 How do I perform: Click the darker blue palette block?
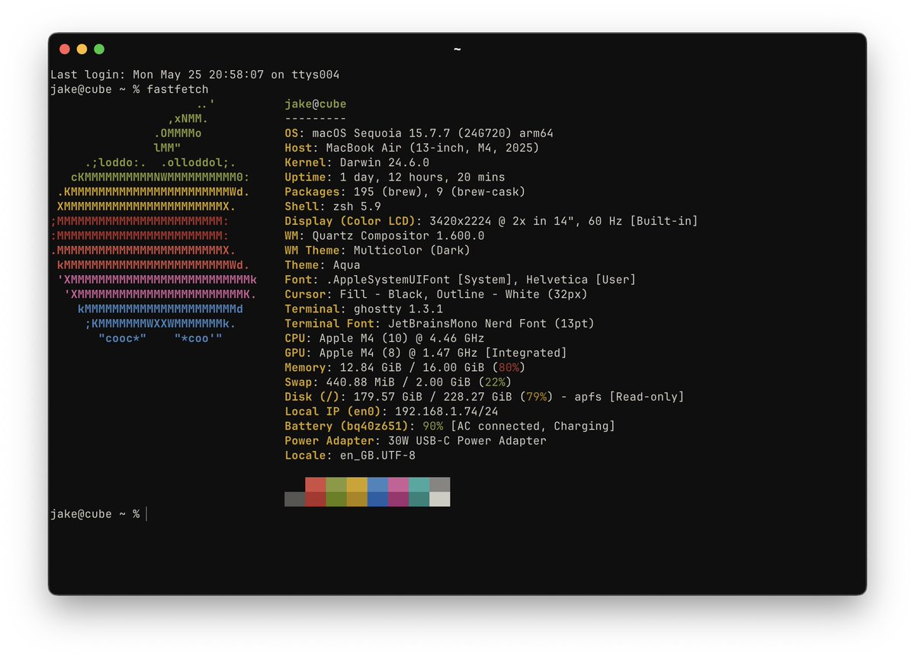(x=377, y=499)
